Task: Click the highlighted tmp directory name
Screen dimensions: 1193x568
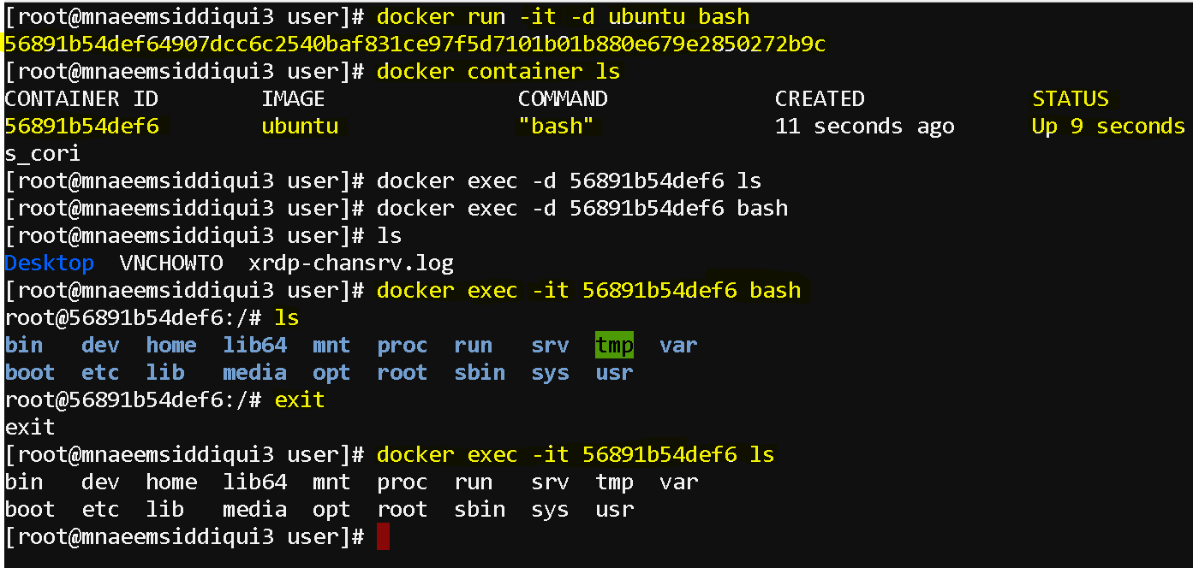Action: [x=615, y=345]
